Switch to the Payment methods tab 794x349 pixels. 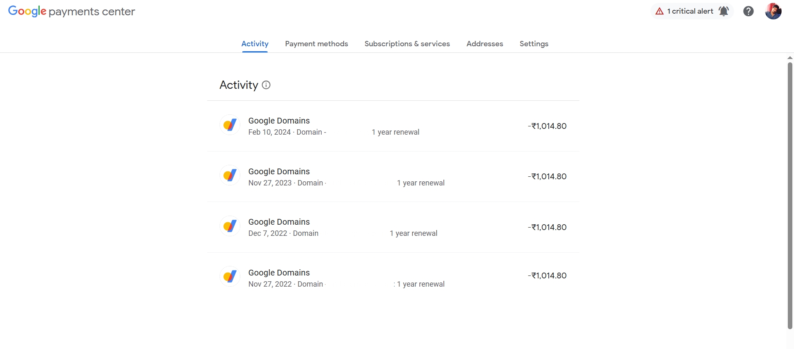coord(316,44)
